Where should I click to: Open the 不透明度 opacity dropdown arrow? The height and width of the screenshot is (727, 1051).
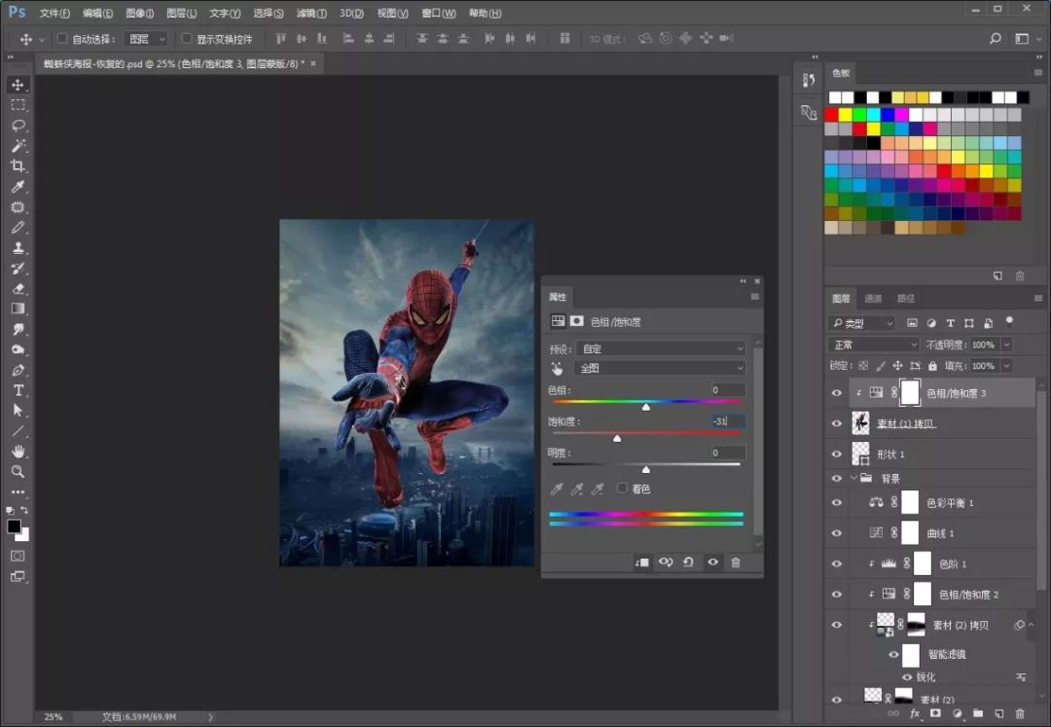pos(1006,345)
